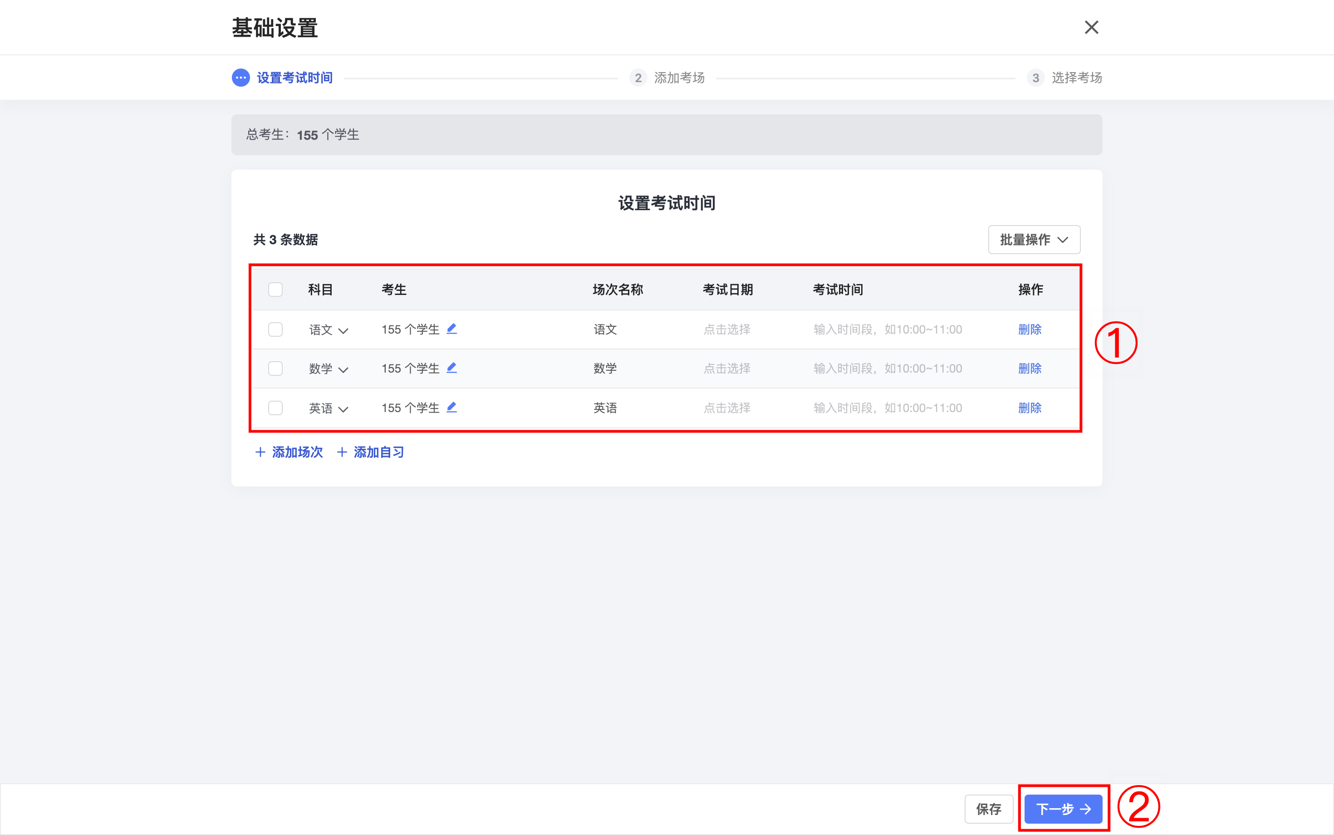Screen dimensions: 1334x835
Task: Pick exam date for 英语 row
Action: coord(726,408)
